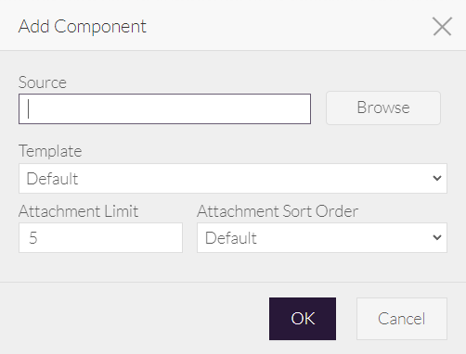Click the chevron arrow of Attachment Sort Order
This screenshot has width=466, height=354.
[437, 237]
